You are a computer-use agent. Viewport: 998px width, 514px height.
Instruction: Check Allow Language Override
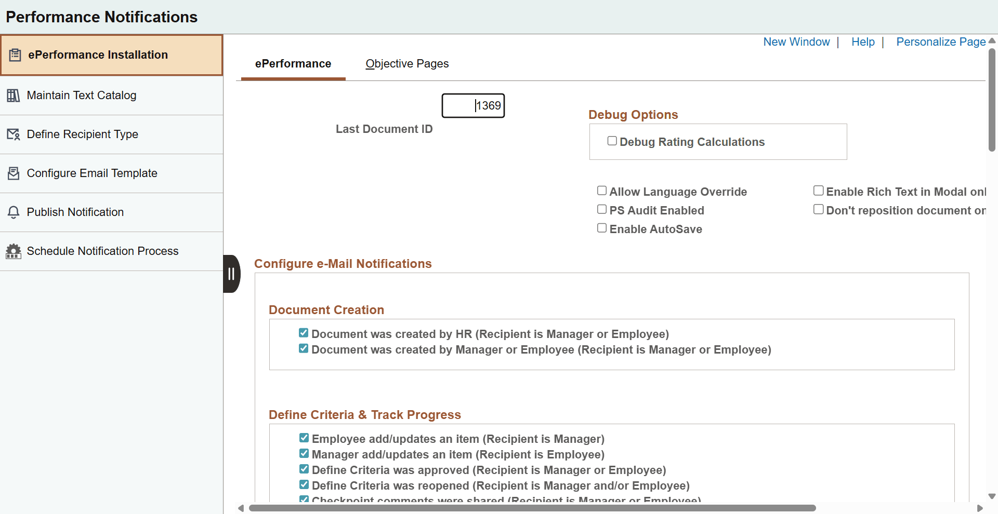pyautogui.click(x=602, y=190)
